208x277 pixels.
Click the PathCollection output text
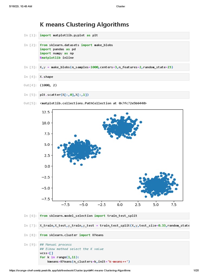93,103
